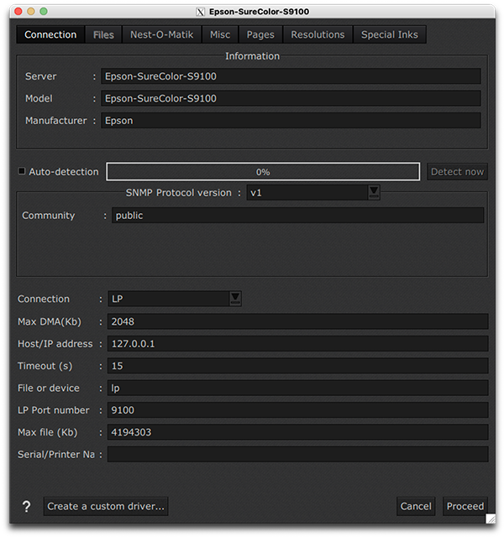Click the empty Serial/Printer Name field
The image size is (504, 537).
pyautogui.click(x=298, y=455)
